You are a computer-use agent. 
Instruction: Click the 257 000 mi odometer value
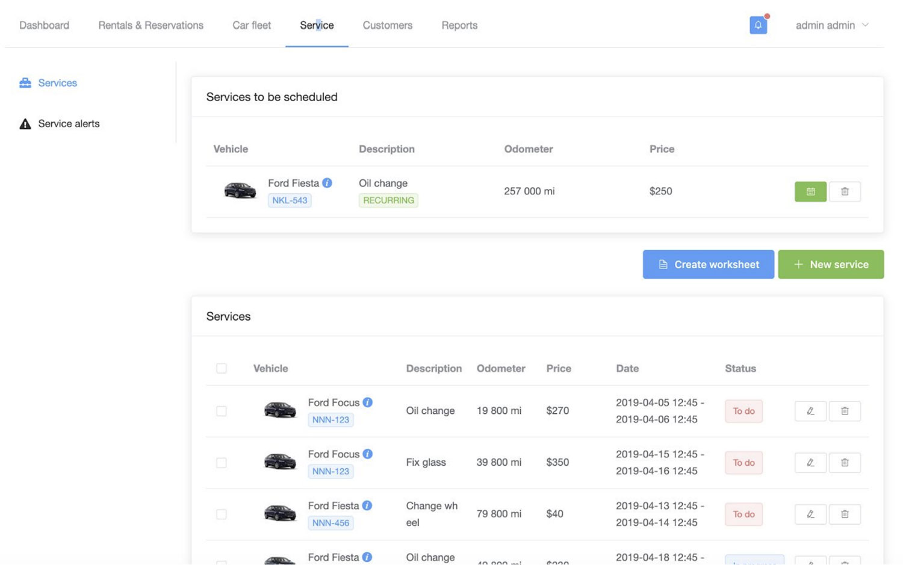coord(529,191)
